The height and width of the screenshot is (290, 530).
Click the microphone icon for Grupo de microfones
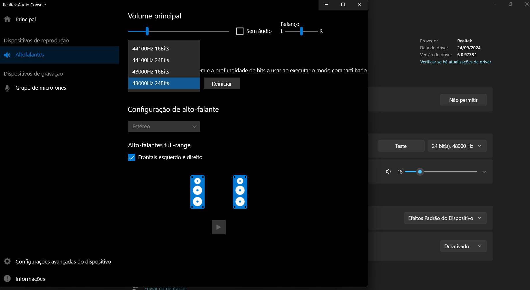(x=7, y=88)
